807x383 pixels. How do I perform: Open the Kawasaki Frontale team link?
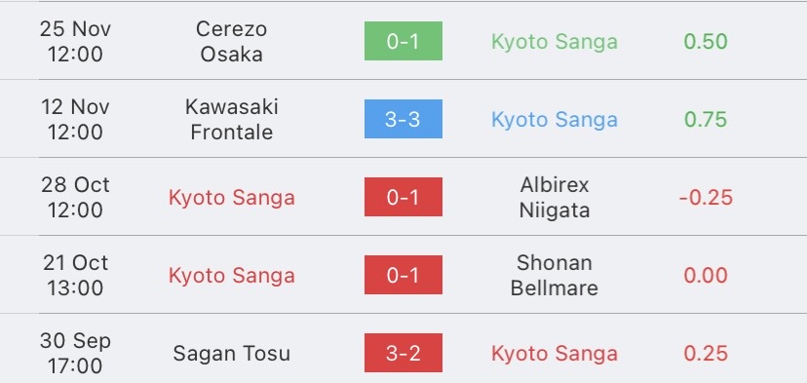(231, 119)
